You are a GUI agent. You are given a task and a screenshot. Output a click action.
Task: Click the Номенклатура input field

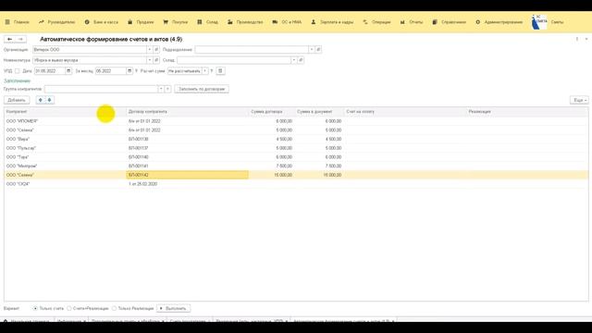90,60
